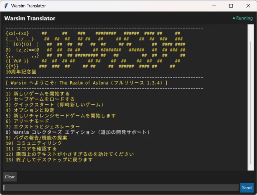The height and width of the screenshot is (195, 257).
Task: Click menu line 11) スコアを確認する
Action: (31, 149)
